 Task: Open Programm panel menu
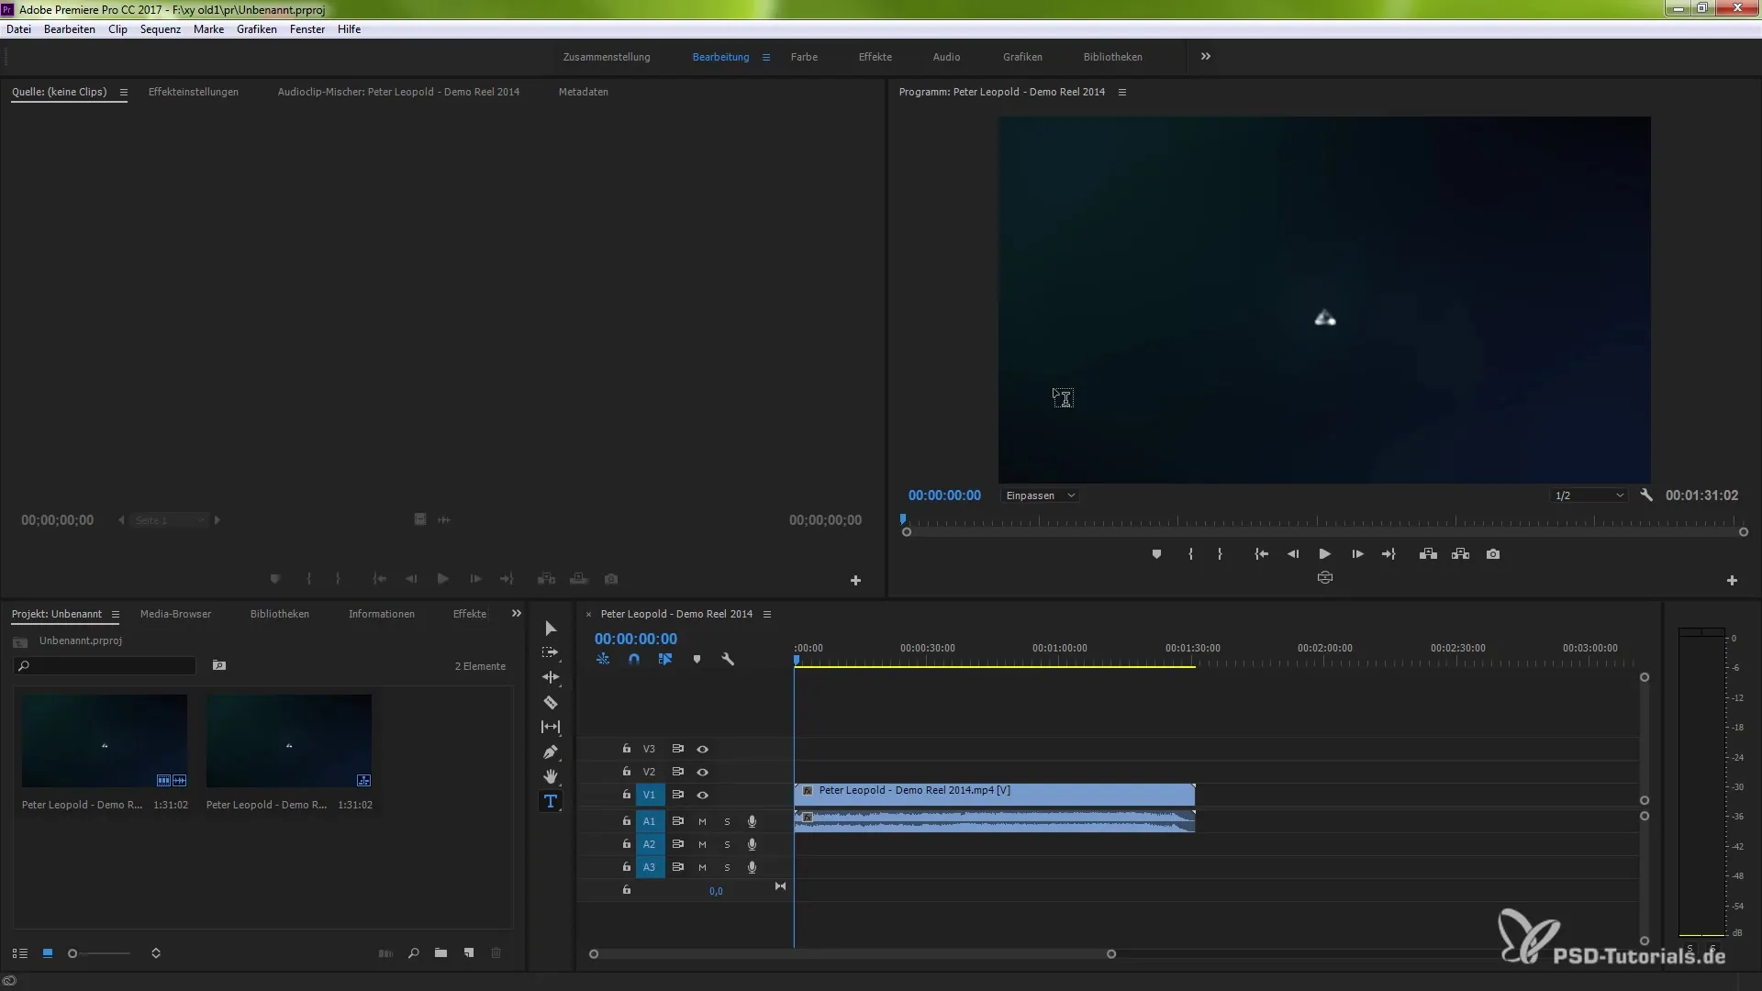(1121, 92)
